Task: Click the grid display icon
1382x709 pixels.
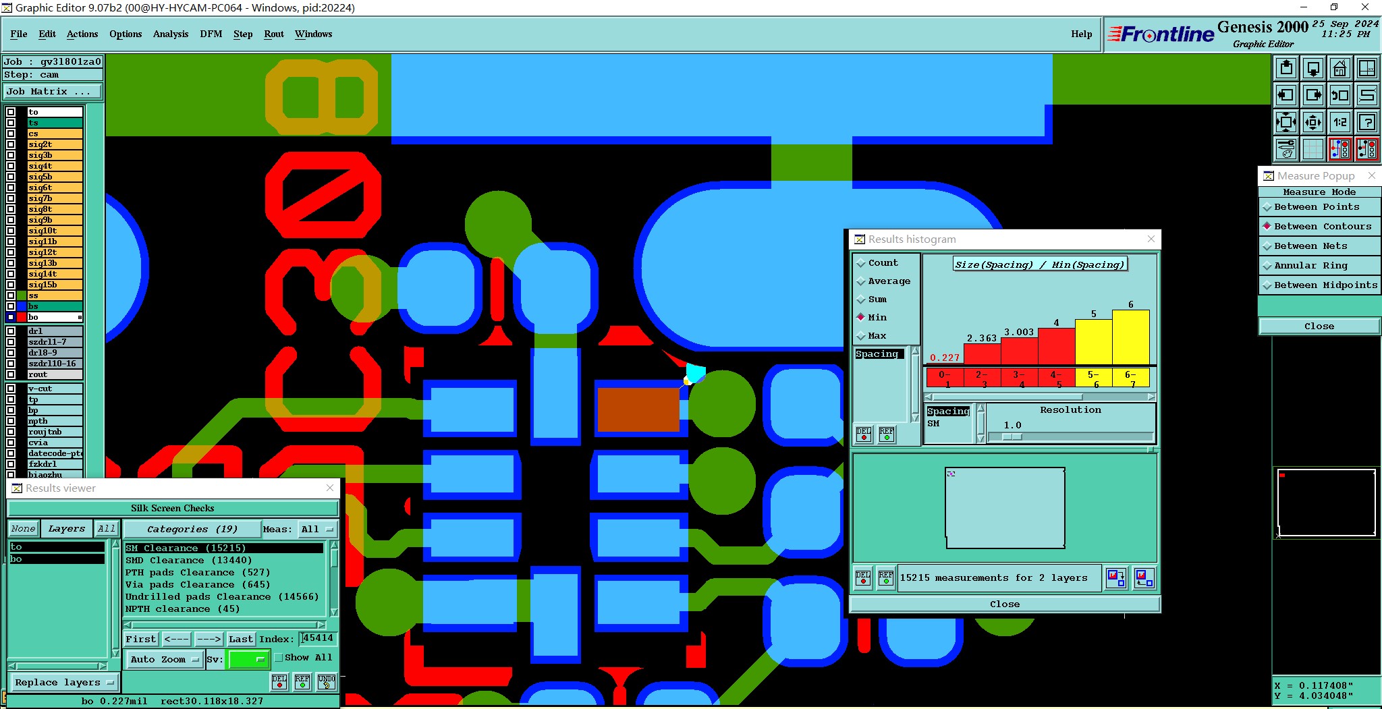Action: [1313, 149]
